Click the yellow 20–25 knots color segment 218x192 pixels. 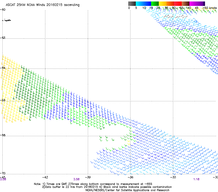coord(163,4)
